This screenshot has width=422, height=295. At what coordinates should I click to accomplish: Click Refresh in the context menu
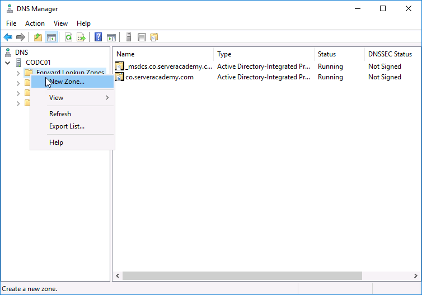pos(60,114)
